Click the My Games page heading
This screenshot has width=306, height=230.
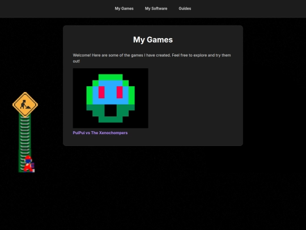pyautogui.click(x=153, y=40)
